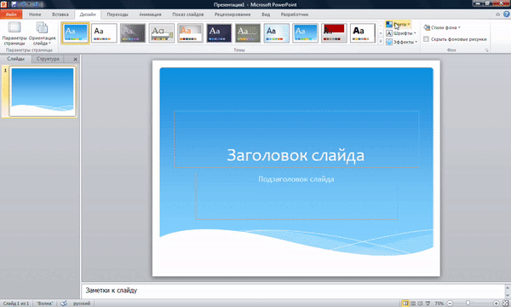The height and width of the screenshot is (307, 511).
Task: Click the PowerPoint application icon in title bar
Action: coord(4,4)
